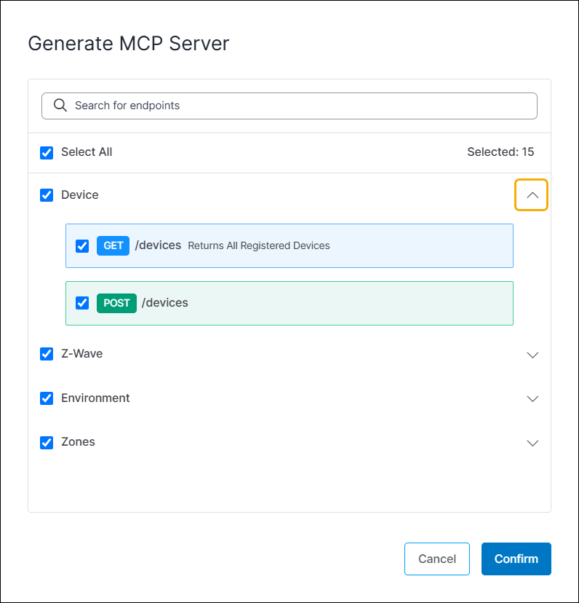Expand the Z-Wave section
Screen dimensions: 579x603
pos(532,355)
